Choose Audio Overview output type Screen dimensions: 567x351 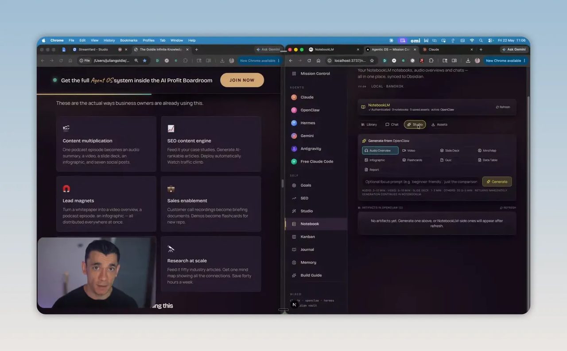tap(380, 151)
